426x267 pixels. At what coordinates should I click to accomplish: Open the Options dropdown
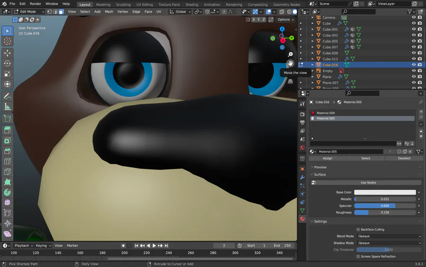coord(285,19)
